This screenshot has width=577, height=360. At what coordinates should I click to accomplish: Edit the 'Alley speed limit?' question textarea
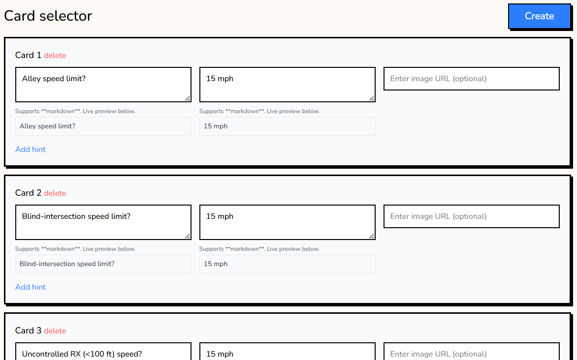click(x=103, y=85)
